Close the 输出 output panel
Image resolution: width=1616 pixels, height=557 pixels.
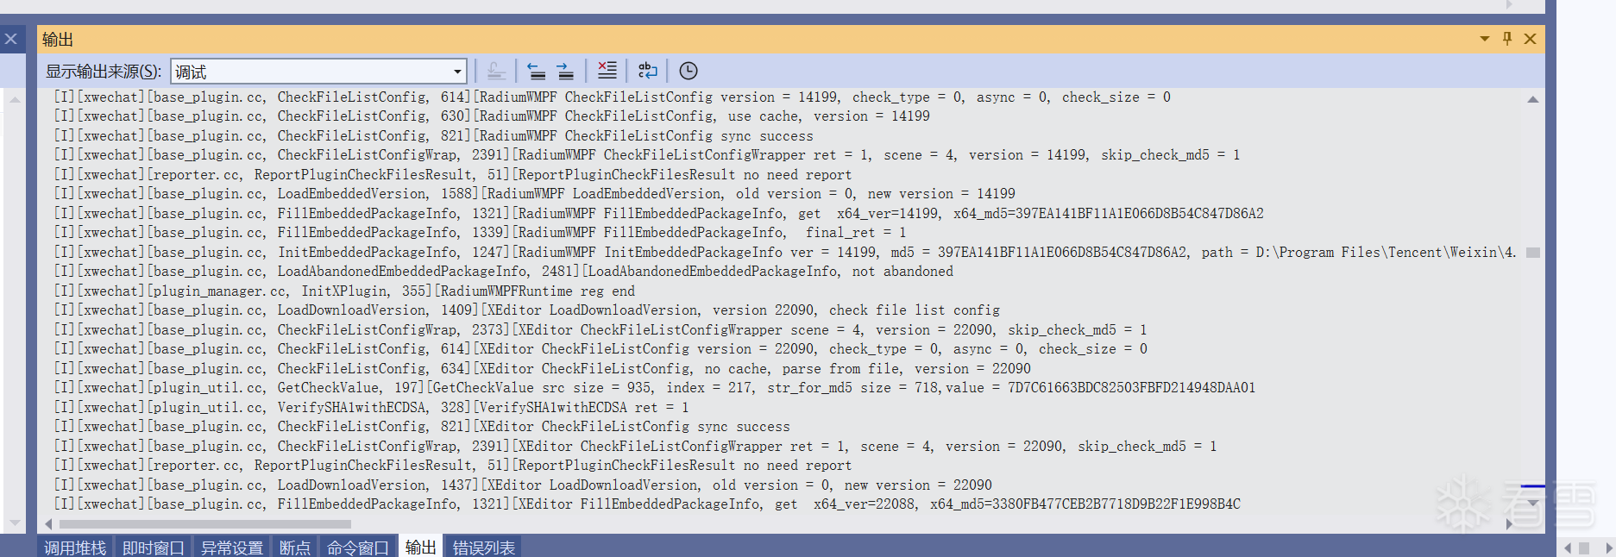(1530, 39)
